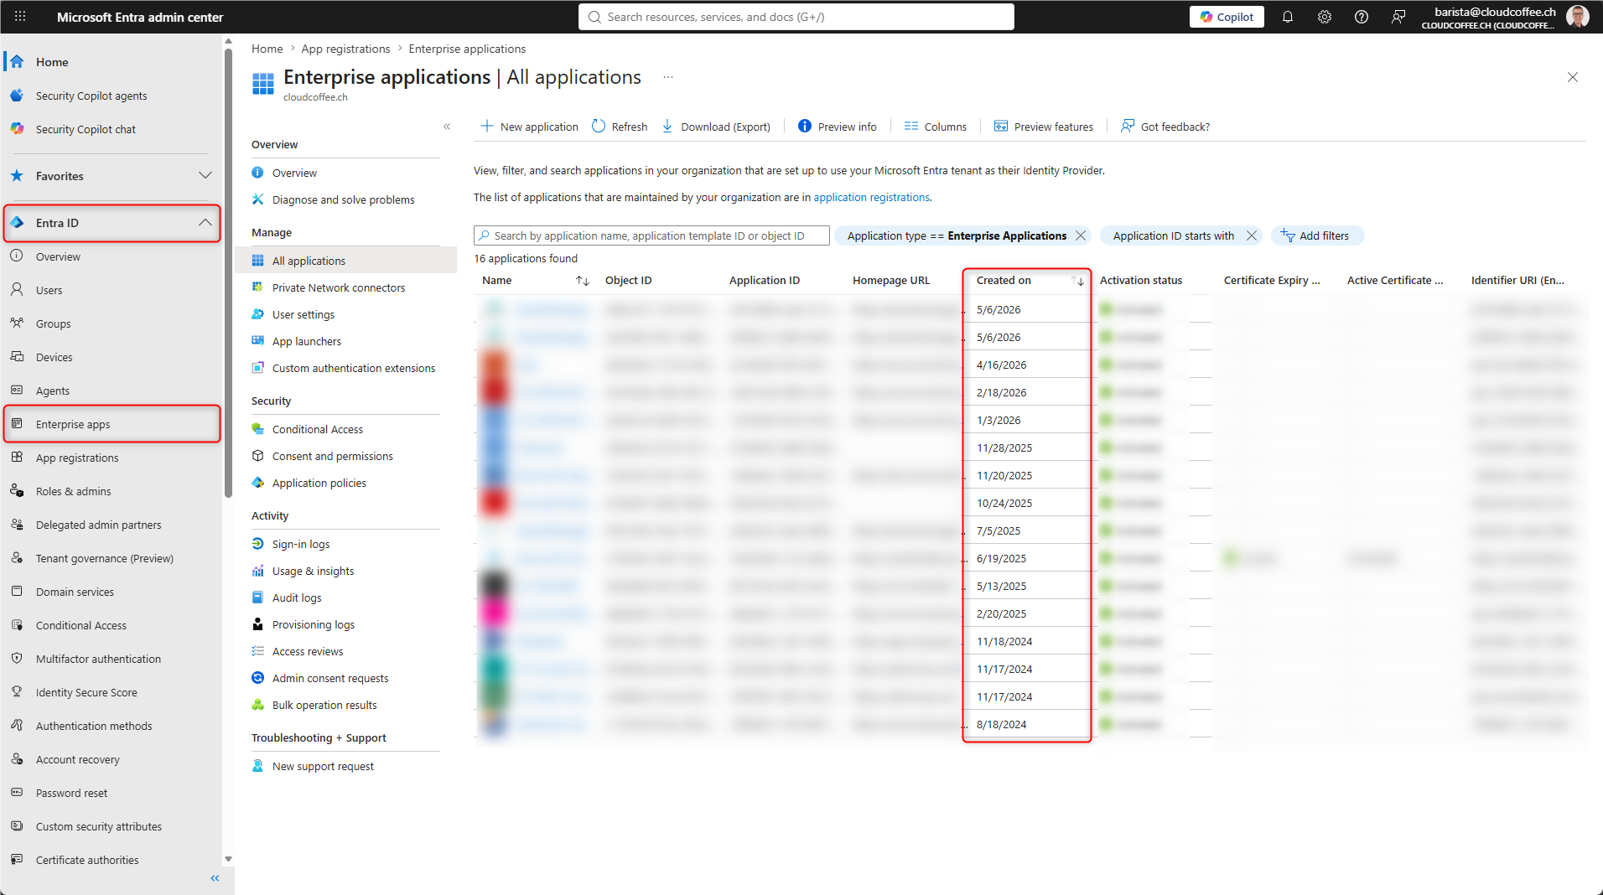Image resolution: width=1603 pixels, height=895 pixels.
Task: Click the global search resources field
Action: coord(796,17)
